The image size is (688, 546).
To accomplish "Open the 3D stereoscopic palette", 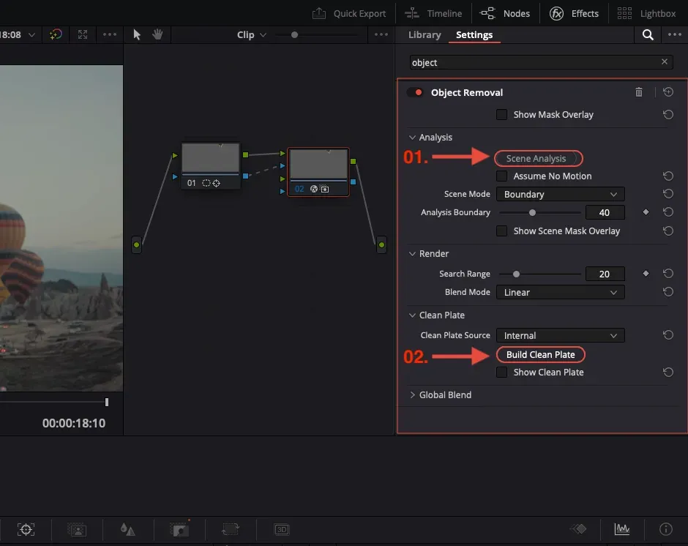I will (x=282, y=529).
